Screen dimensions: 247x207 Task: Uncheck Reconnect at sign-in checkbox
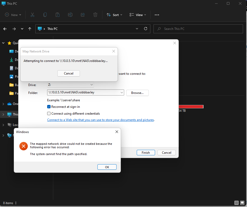[49, 107]
